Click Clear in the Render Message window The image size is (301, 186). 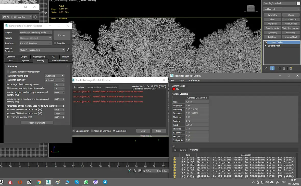(143, 131)
